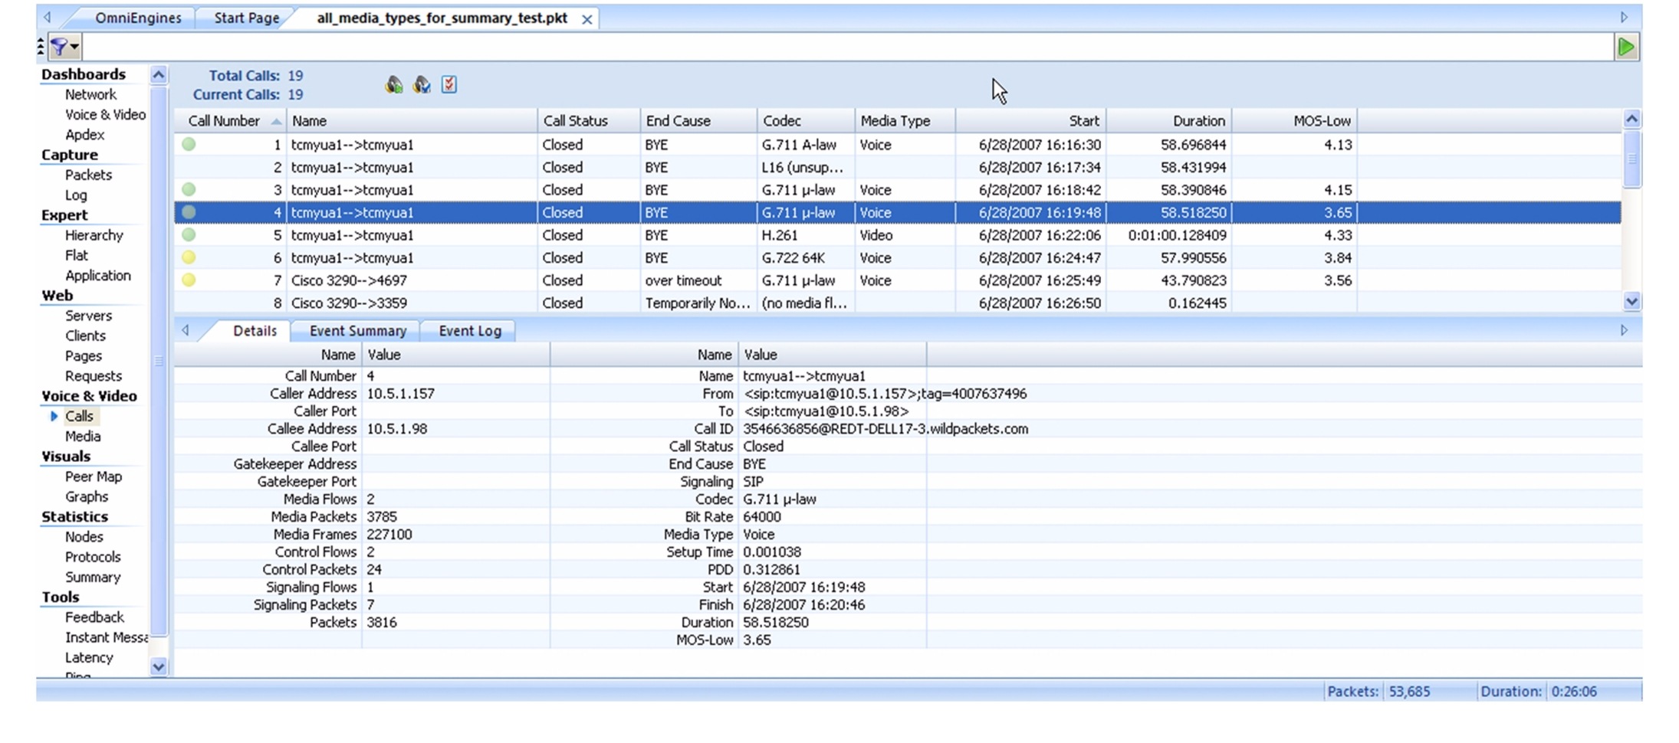The height and width of the screenshot is (743, 1679).
Task: Open the Event Log tab
Action: coord(469,331)
